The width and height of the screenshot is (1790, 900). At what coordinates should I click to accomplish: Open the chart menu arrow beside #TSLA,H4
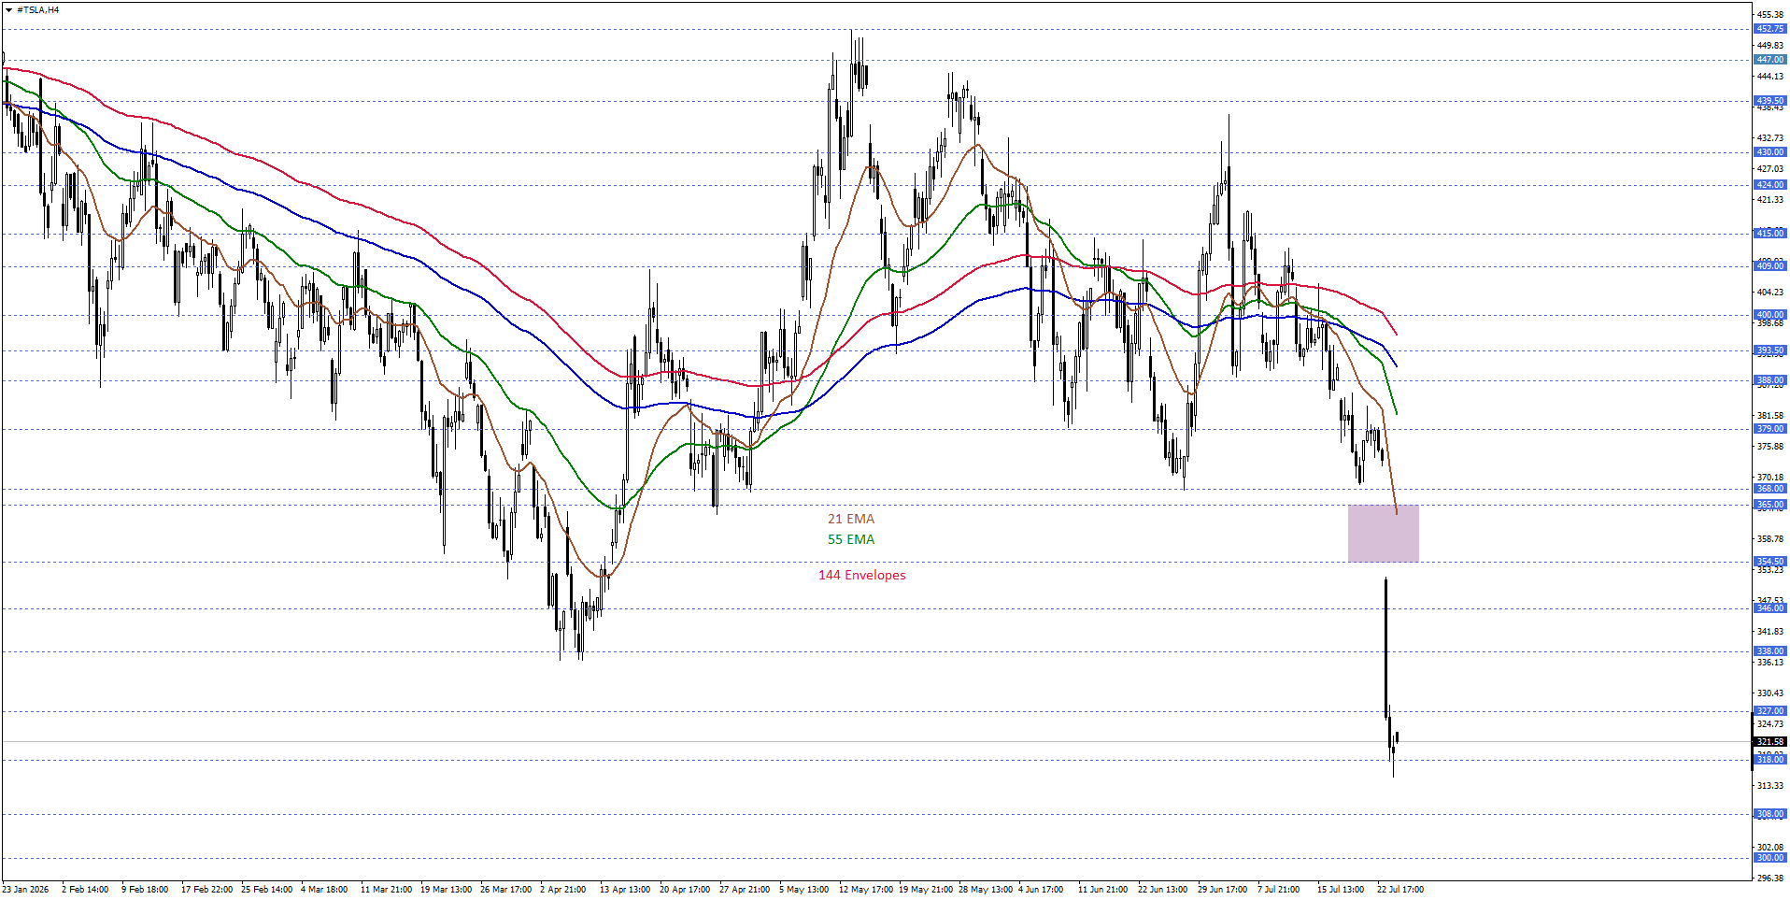(x=8, y=9)
